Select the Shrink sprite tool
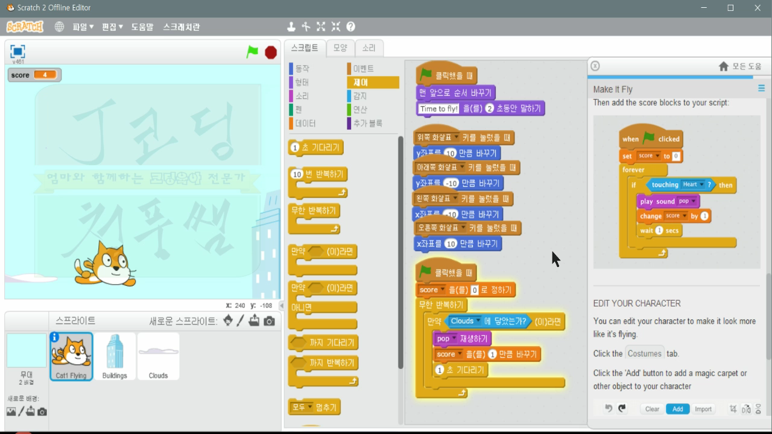The width and height of the screenshot is (772, 434). [x=336, y=27]
